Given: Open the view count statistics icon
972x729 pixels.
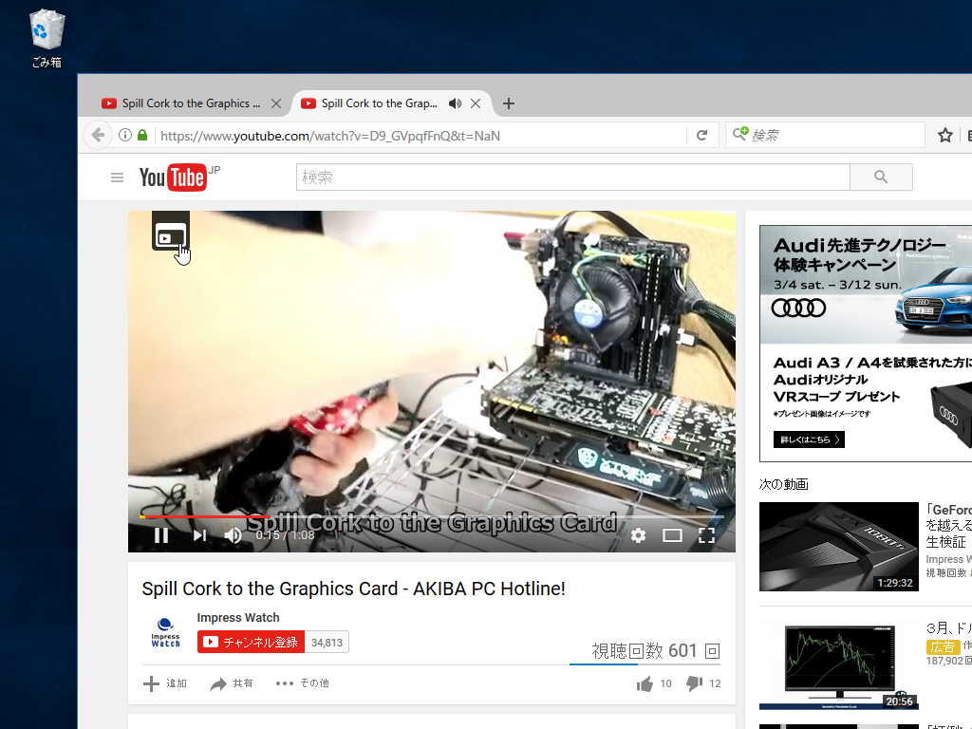Looking at the screenshot, I should (712, 651).
